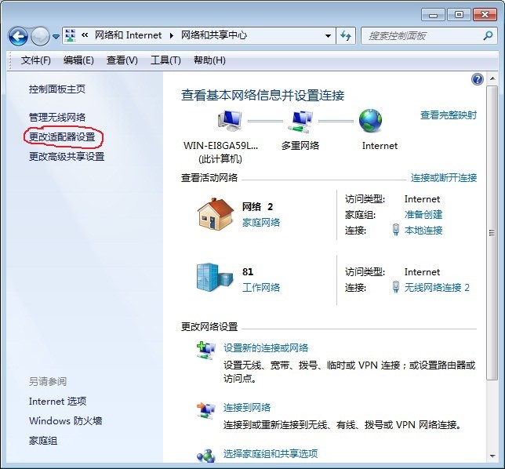Click the office building icon for work network
505x469 pixels.
tap(214, 278)
